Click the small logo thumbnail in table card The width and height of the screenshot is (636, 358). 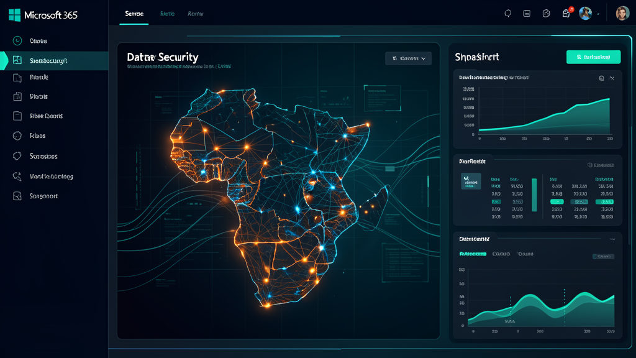(x=471, y=181)
